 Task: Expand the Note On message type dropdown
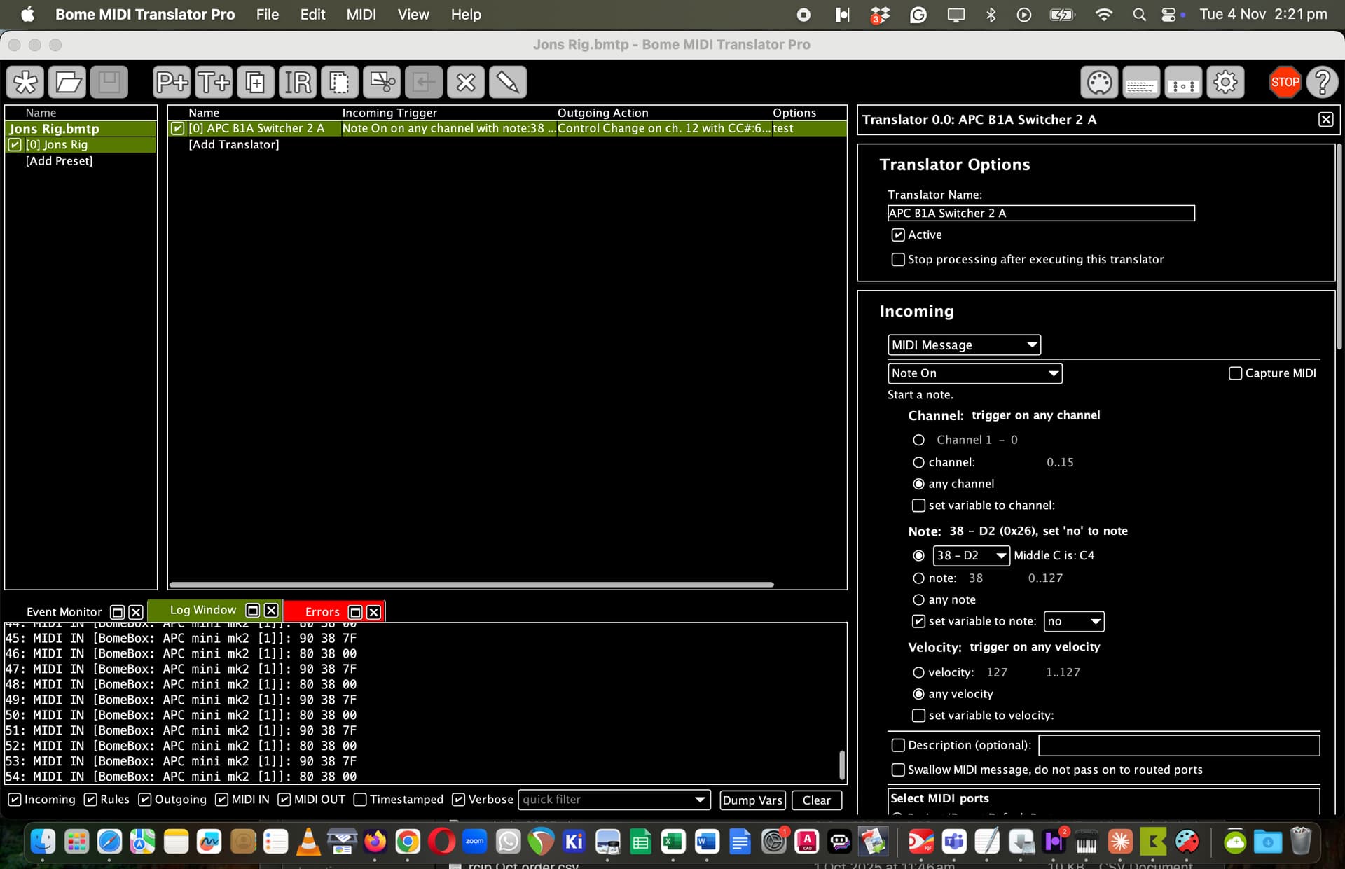click(x=974, y=373)
